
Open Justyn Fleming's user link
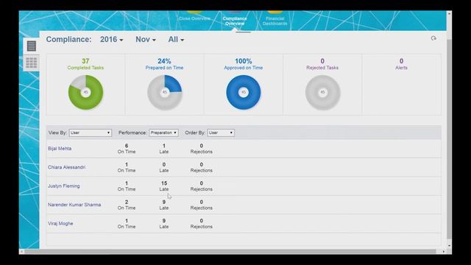click(x=64, y=186)
